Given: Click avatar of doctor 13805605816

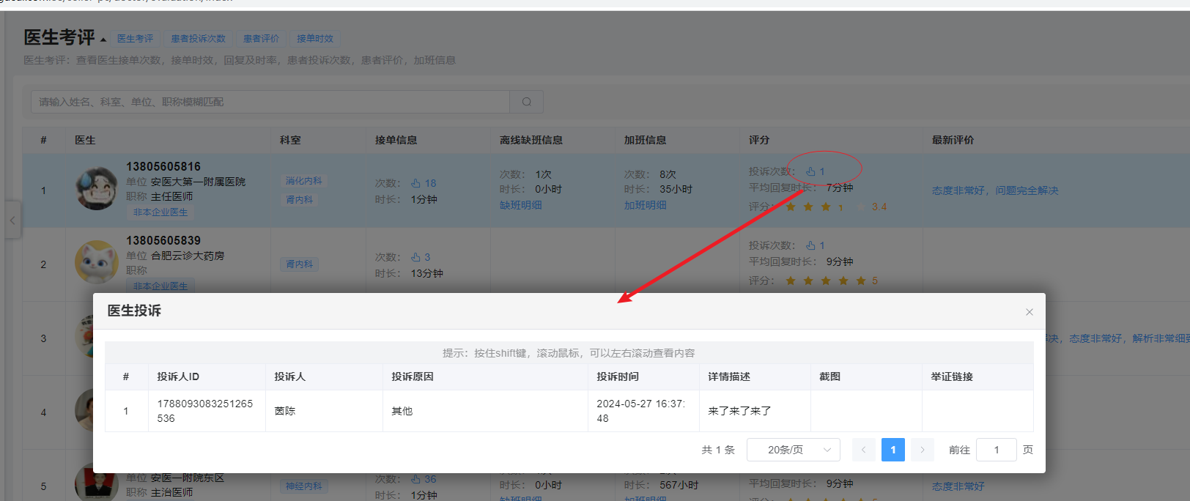Looking at the screenshot, I should tap(96, 188).
